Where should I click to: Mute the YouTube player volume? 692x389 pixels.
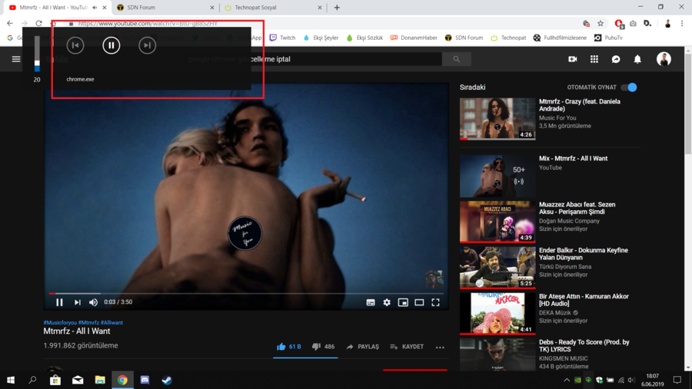point(93,302)
